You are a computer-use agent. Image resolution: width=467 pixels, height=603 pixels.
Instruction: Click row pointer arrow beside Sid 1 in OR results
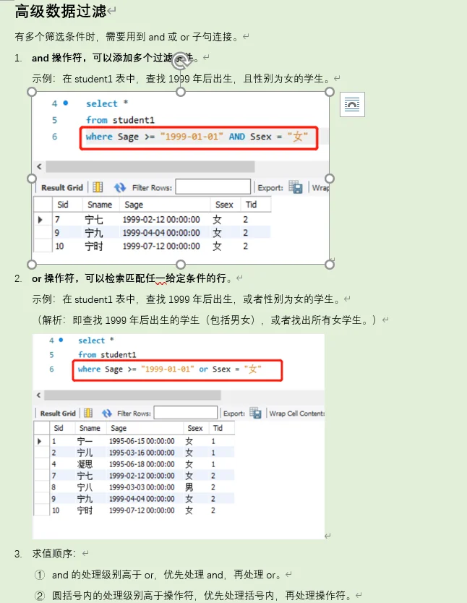click(39, 441)
